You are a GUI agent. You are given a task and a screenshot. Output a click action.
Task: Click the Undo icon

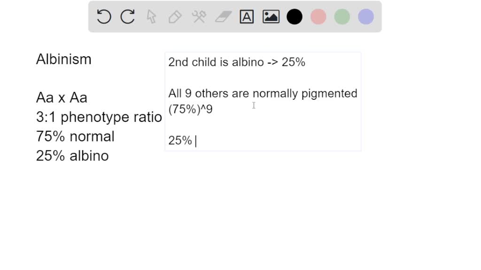click(x=103, y=16)
